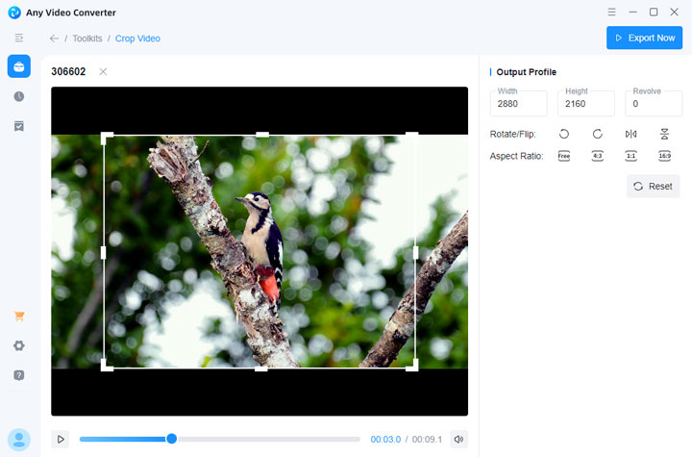Click the Height input field
692x457 pixels.
(x=586, y=104)
